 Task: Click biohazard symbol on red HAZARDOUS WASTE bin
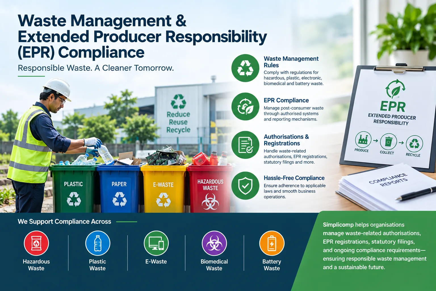coord(210,201)
